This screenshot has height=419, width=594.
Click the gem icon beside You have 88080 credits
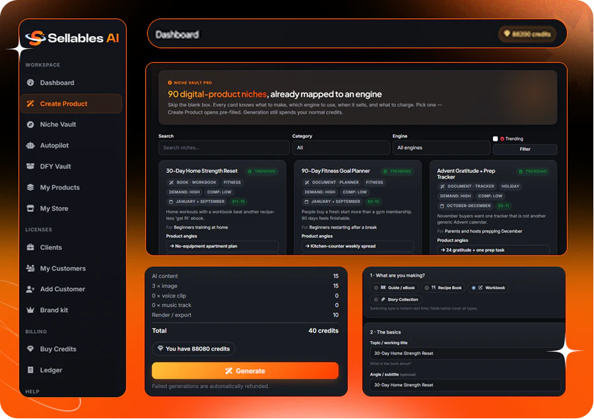160,348
